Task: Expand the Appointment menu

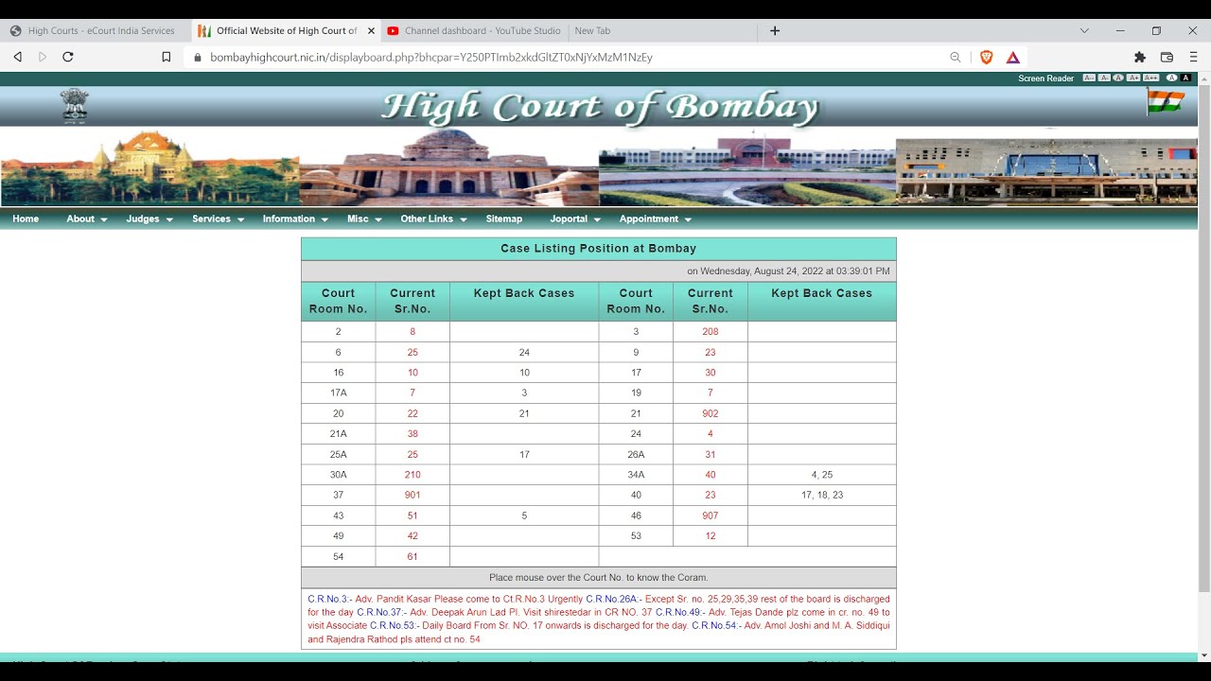Action: (x=655, y=218)
